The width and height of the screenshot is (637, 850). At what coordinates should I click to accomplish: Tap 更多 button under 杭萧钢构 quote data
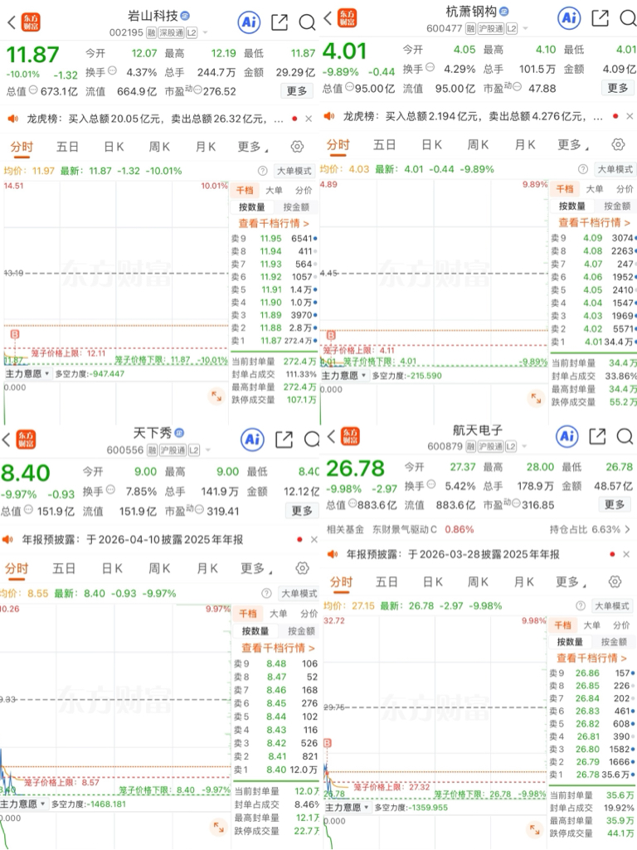click(x=617, y=88)
